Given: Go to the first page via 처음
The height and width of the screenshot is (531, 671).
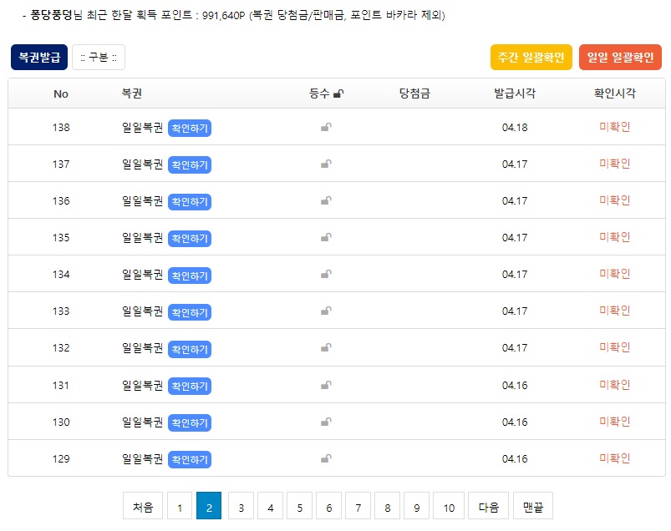Looking at the screenshot, I should [143, 506].
